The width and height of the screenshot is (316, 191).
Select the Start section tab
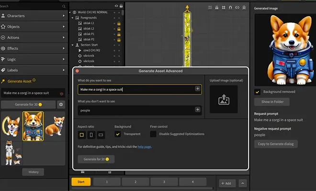click(x=81, y=182)
